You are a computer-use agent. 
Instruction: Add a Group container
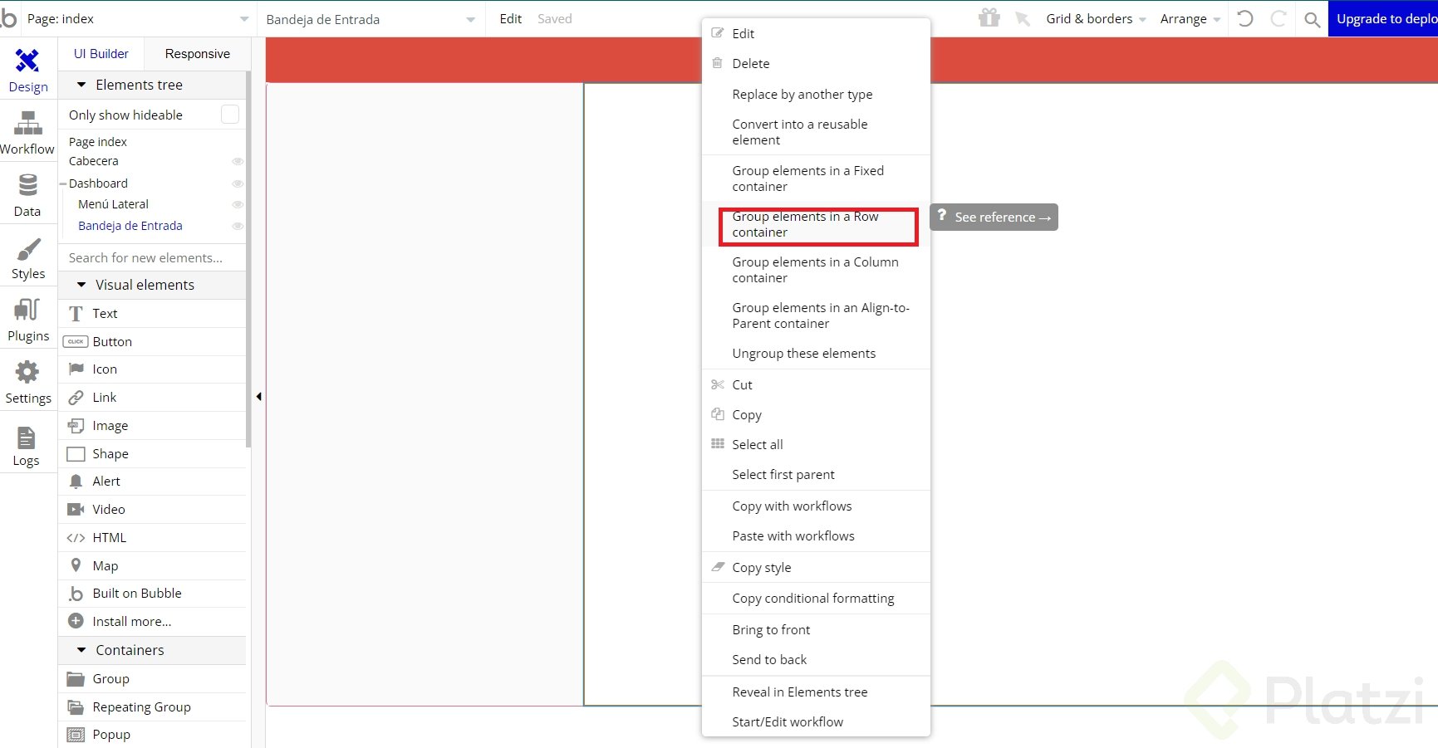152,679
